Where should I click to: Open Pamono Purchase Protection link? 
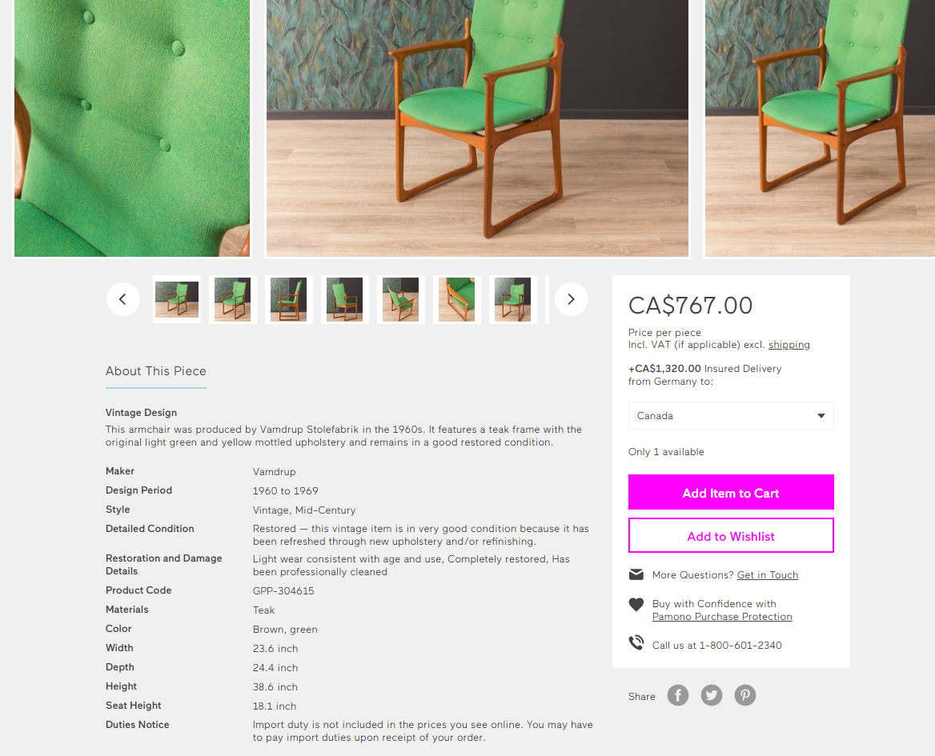(721, 617)
